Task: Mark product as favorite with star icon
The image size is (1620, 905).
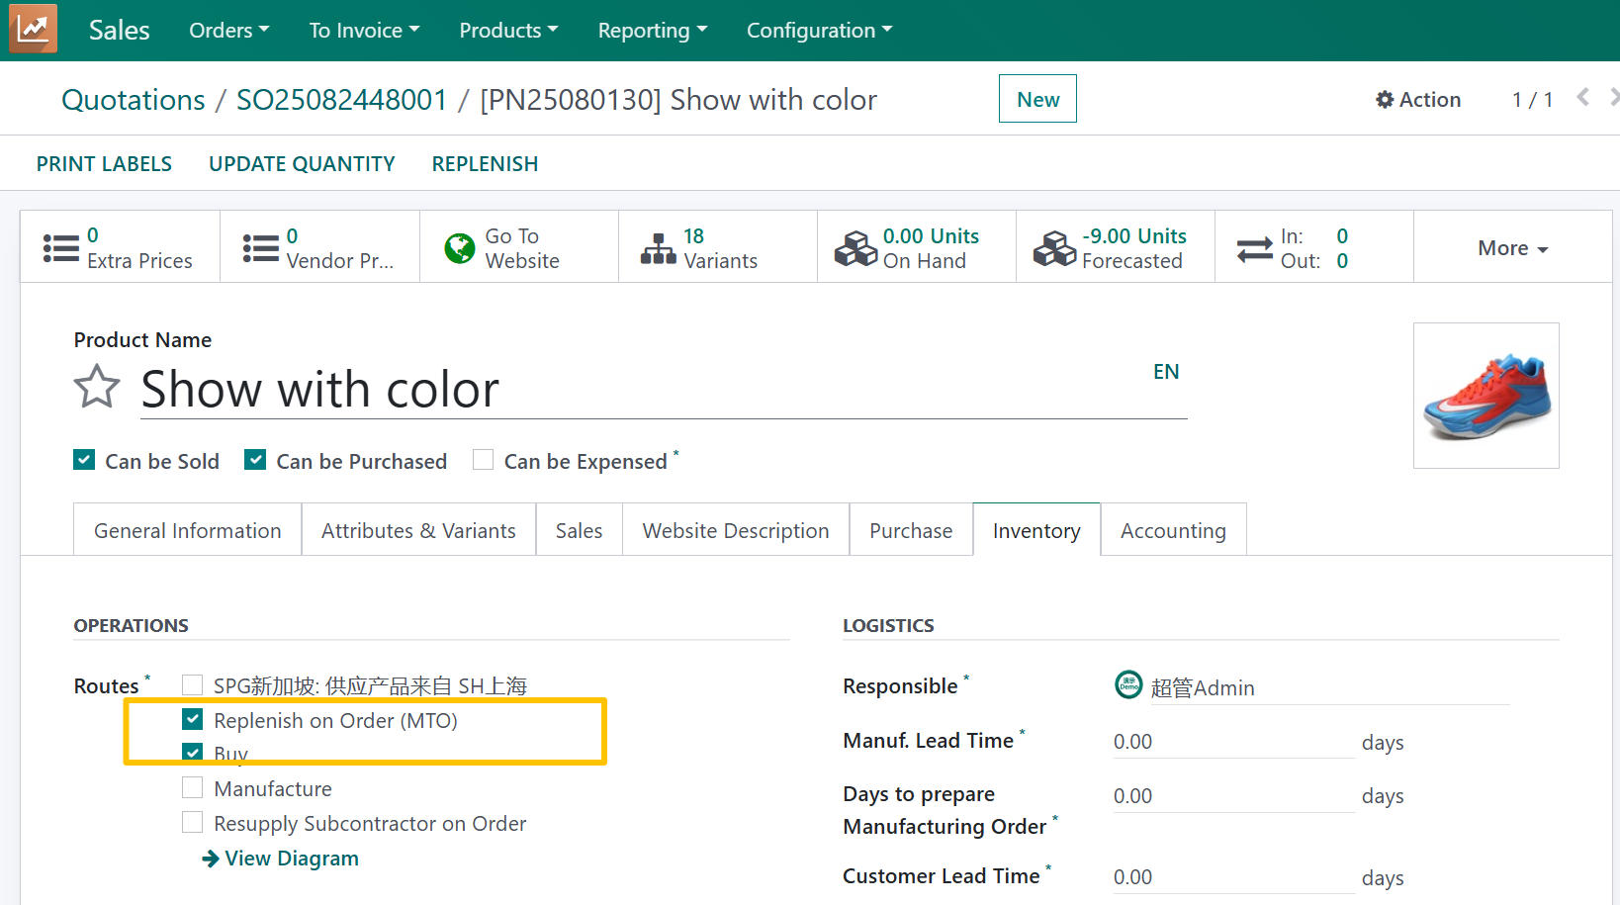Action: click(97, 387)
